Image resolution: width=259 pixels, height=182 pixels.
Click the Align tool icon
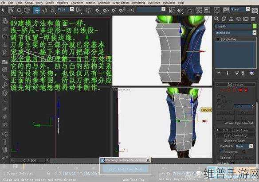[180, 10]
